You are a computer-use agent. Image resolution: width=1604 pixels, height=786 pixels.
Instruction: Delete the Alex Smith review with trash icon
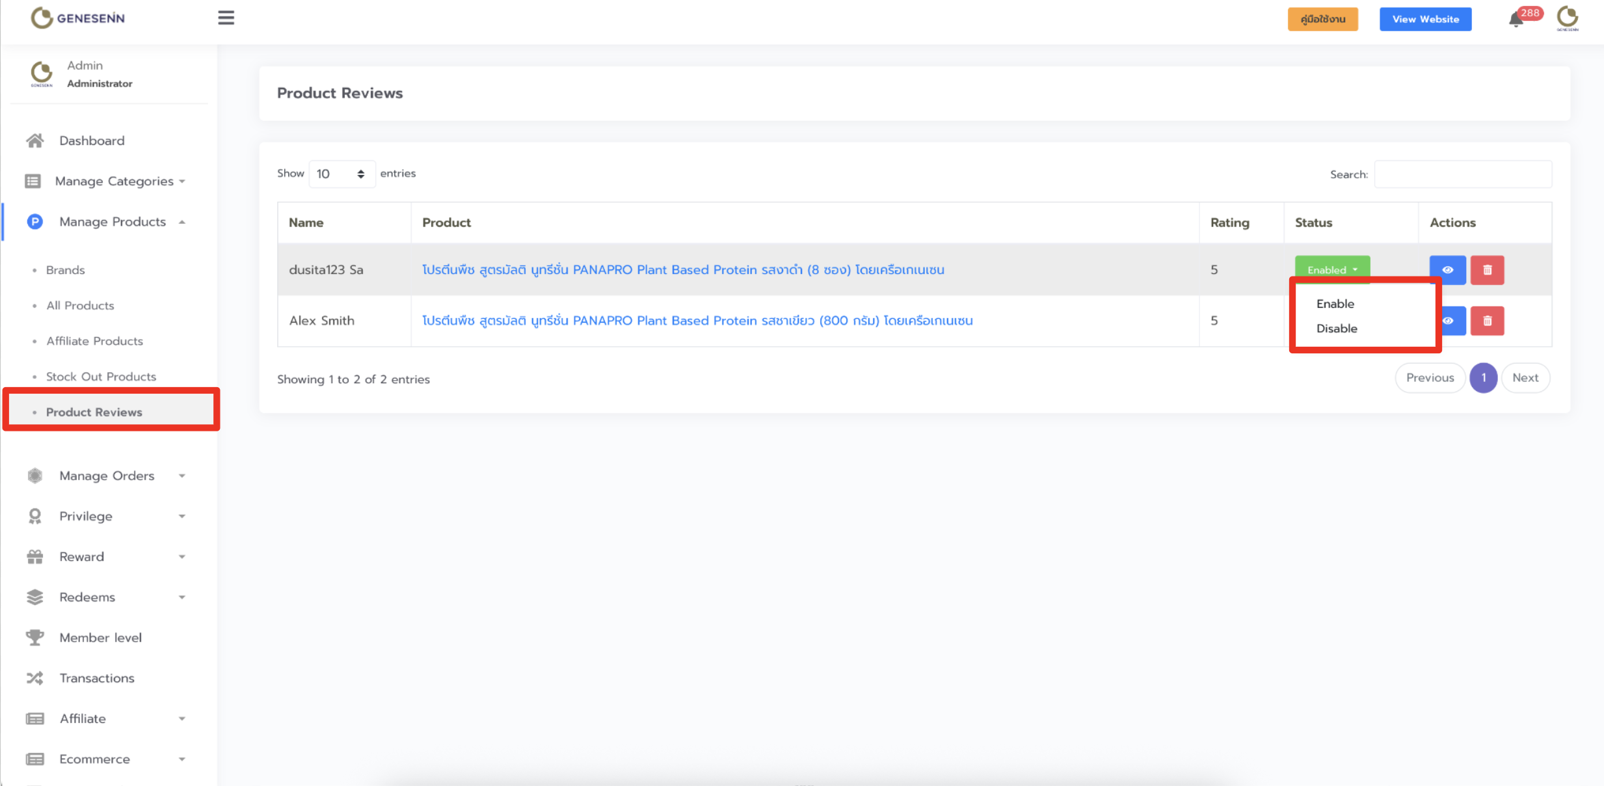click(1487, 321)
